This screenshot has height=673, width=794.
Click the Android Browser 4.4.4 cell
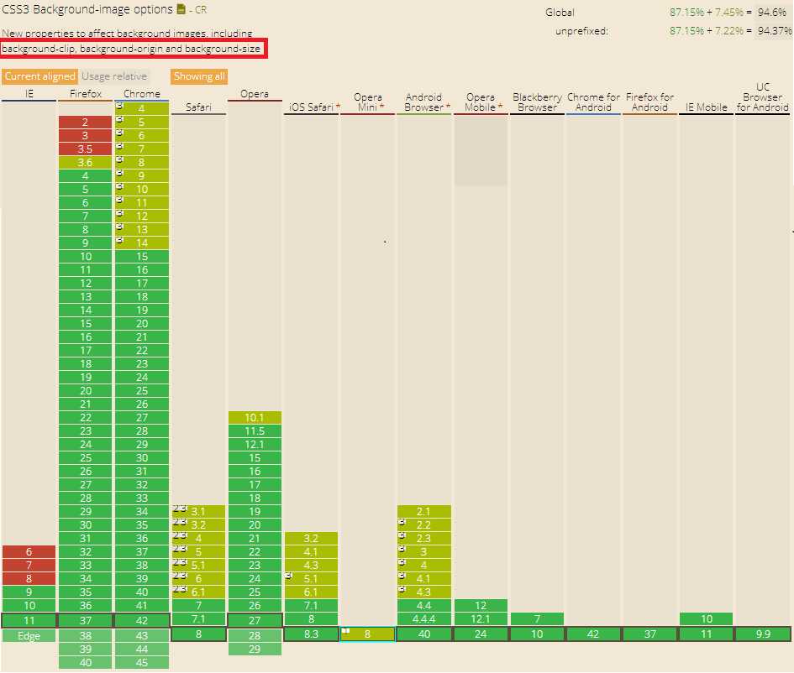[x=424, y=619]
